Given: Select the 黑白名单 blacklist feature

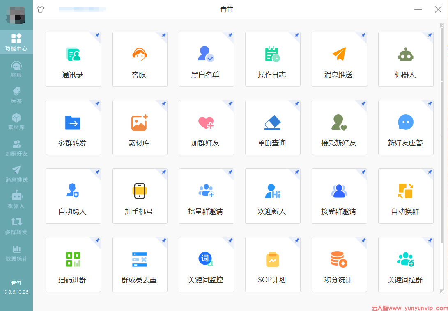Looking at the screenshot, I should [x=206, y=59].
